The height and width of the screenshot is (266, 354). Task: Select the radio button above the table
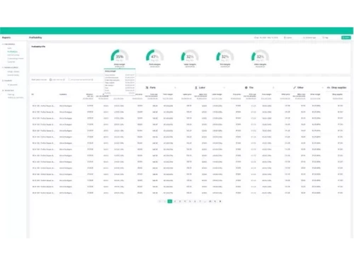click(50, 79)
